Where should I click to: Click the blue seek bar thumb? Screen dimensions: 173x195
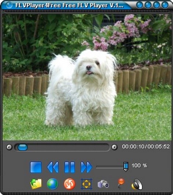coord(23,147)
